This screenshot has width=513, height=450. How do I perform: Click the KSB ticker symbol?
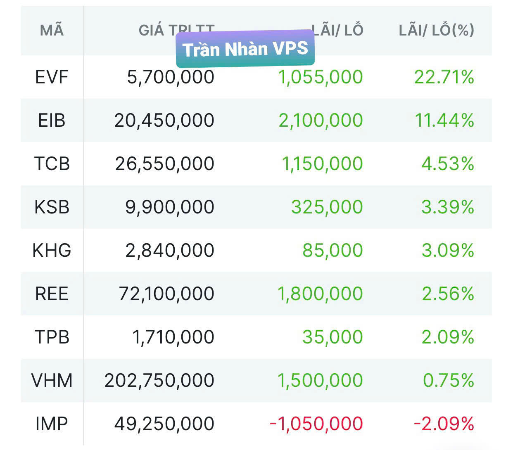coord(52,207)
